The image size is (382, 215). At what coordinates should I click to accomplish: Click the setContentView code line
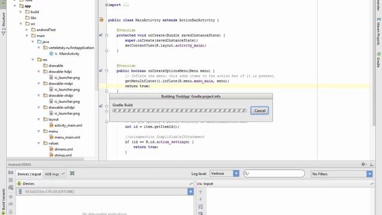(166, 45)
